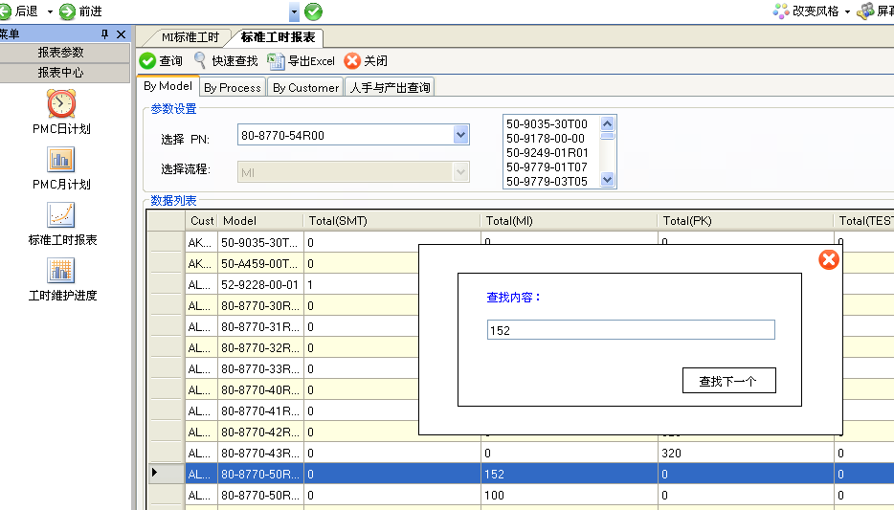Switch to the 标准工时报表 tab
Image resolution: width=894 pixels, height=510 pixels.
[x=278, y=37]
